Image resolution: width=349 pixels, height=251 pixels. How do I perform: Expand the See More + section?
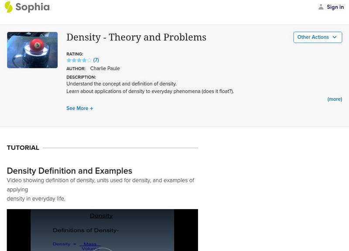point(80,108)
